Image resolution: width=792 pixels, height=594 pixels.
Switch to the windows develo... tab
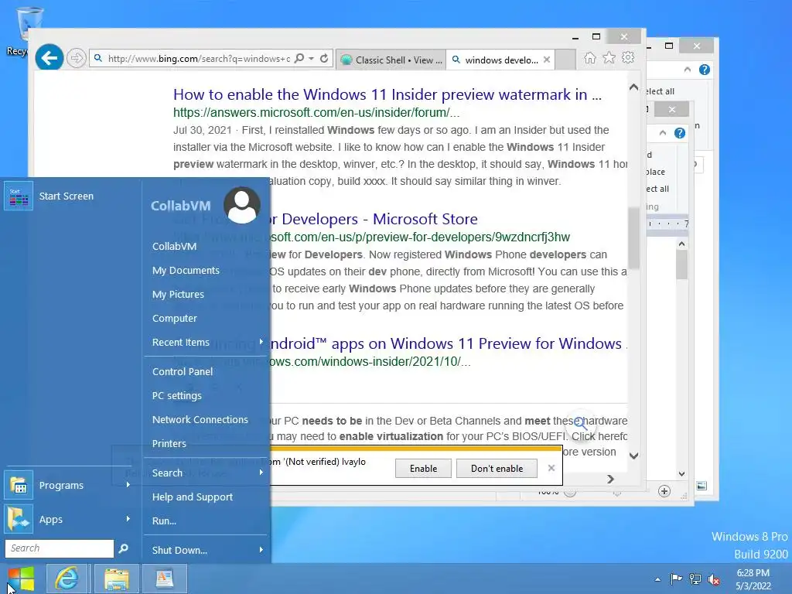(495, 60)
